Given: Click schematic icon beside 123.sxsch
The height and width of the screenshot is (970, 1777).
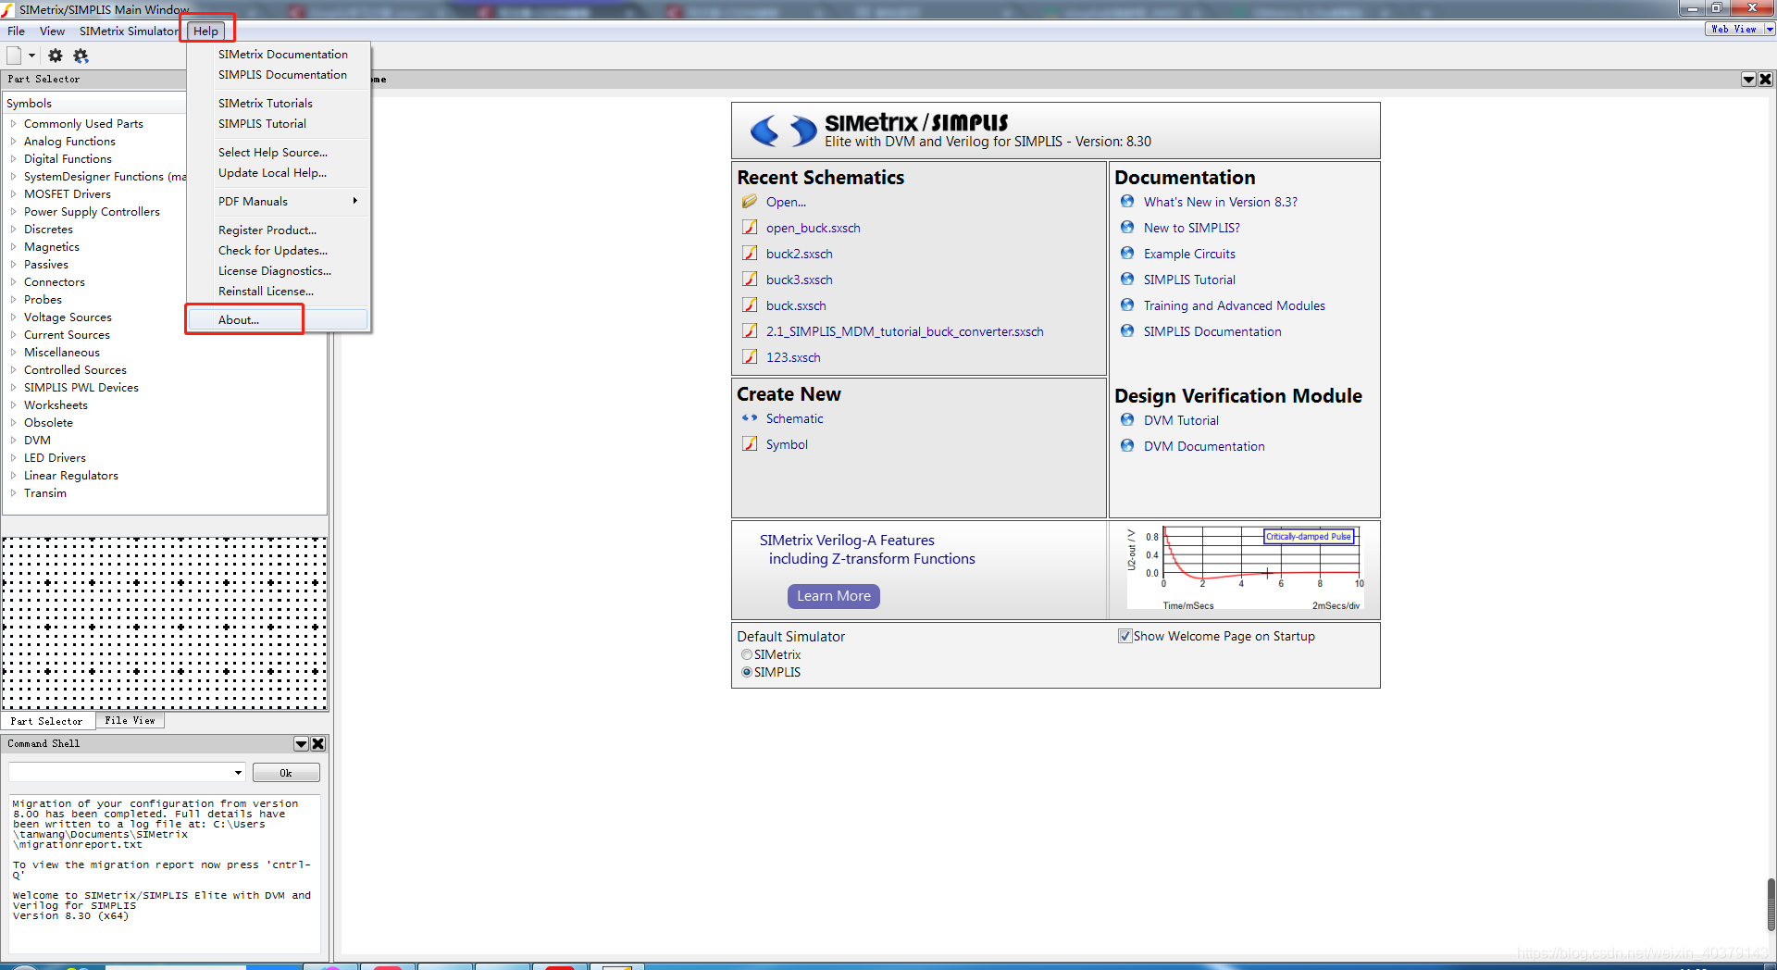Looking at the screenshot, I should click(750, 357).
